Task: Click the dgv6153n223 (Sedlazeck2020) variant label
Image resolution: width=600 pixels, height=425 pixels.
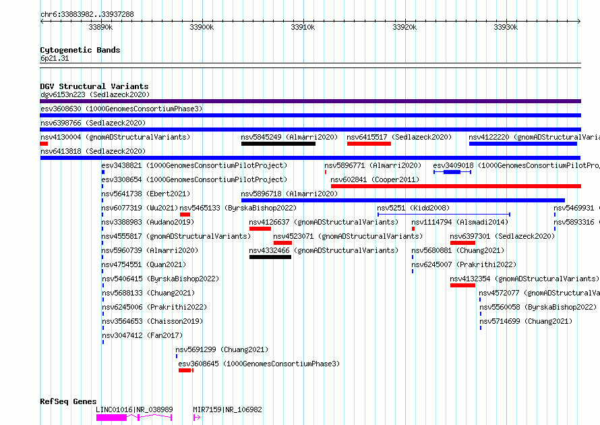Action: 95,94
